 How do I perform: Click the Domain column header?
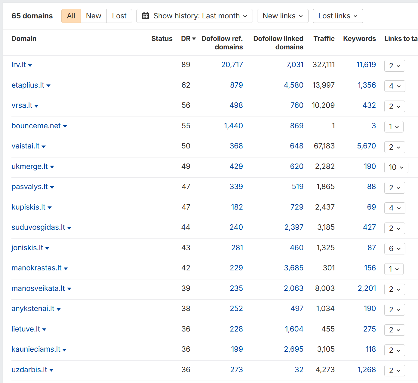click(24, 39)
